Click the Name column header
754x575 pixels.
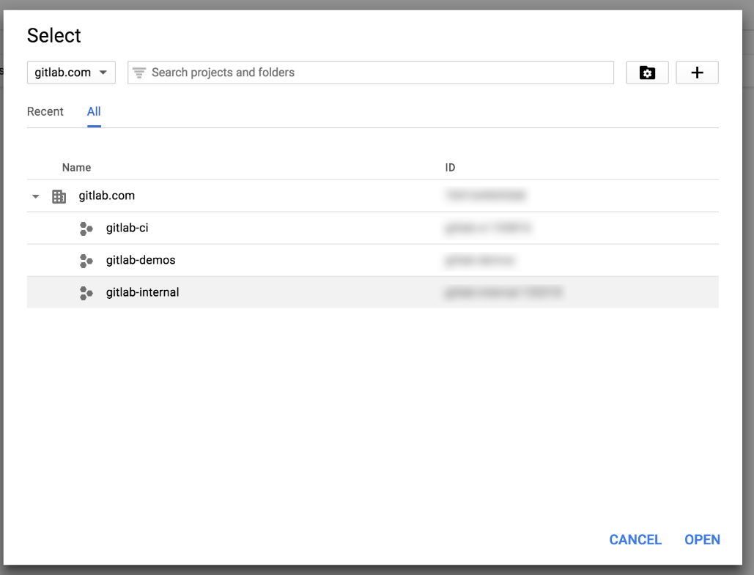point(76,168)
